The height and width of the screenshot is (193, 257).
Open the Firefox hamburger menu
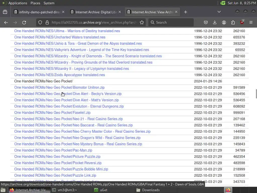pos(251,22)
